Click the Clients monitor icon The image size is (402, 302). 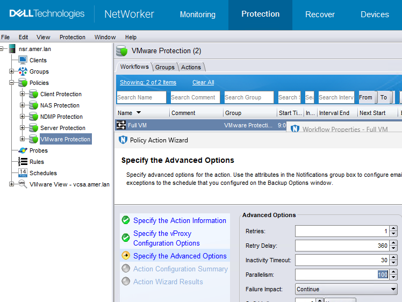pyautogui.click(x=23, y=60)
